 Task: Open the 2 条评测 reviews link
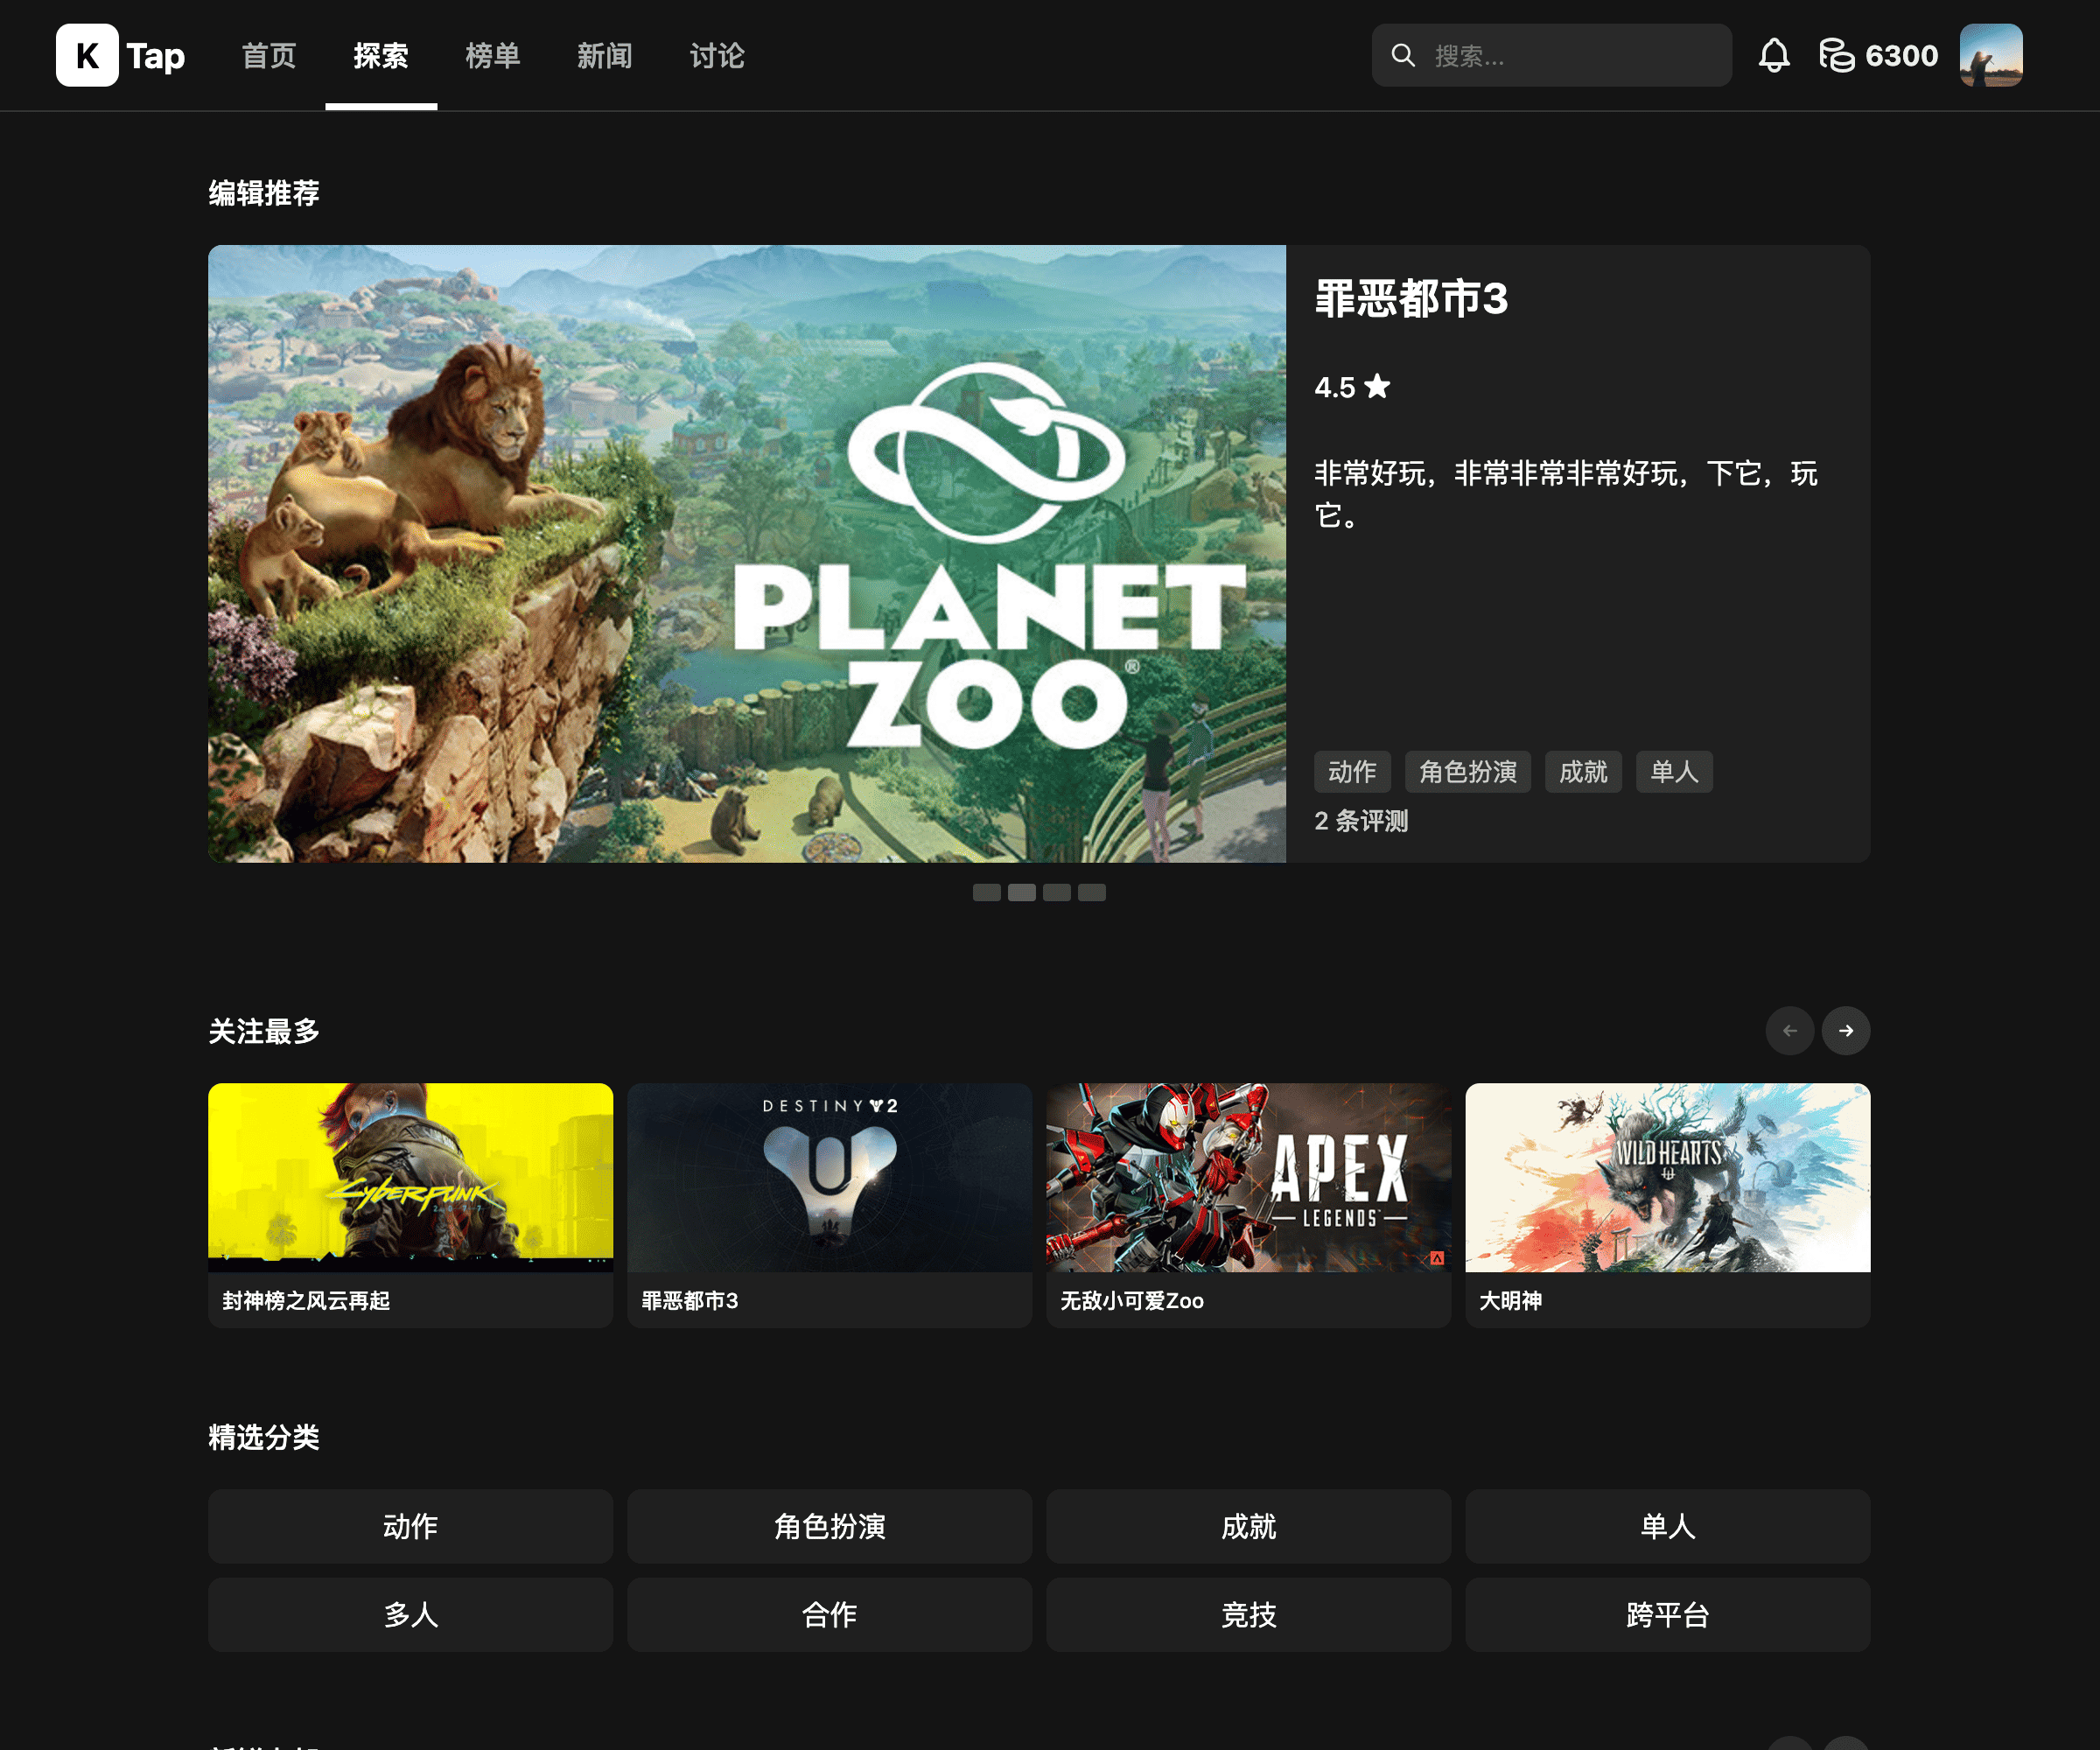1360,821
